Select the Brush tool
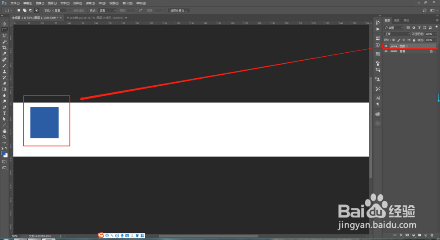This screenshot has height=240, width=440. (4, 65)
